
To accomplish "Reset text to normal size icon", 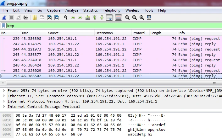I will click(x=142, y=18).
